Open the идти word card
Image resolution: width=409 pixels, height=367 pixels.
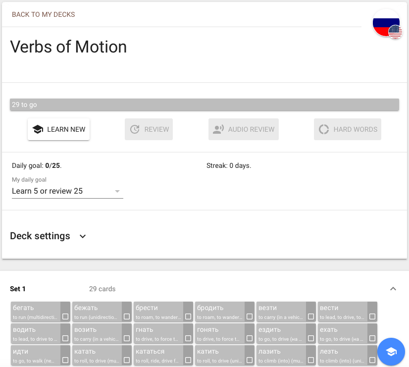35,355
